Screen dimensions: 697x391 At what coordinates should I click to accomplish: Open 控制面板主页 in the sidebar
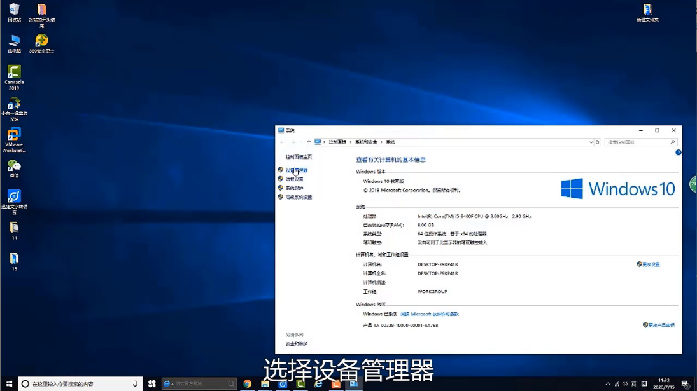[299, 157]
